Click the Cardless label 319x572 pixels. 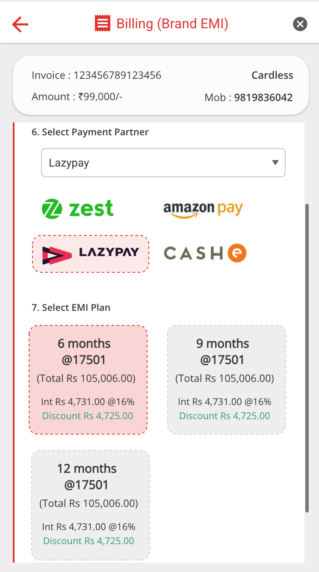click(x=272, y=75)
